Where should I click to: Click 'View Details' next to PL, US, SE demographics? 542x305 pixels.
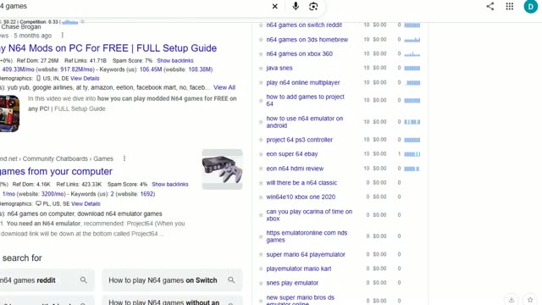86,203
